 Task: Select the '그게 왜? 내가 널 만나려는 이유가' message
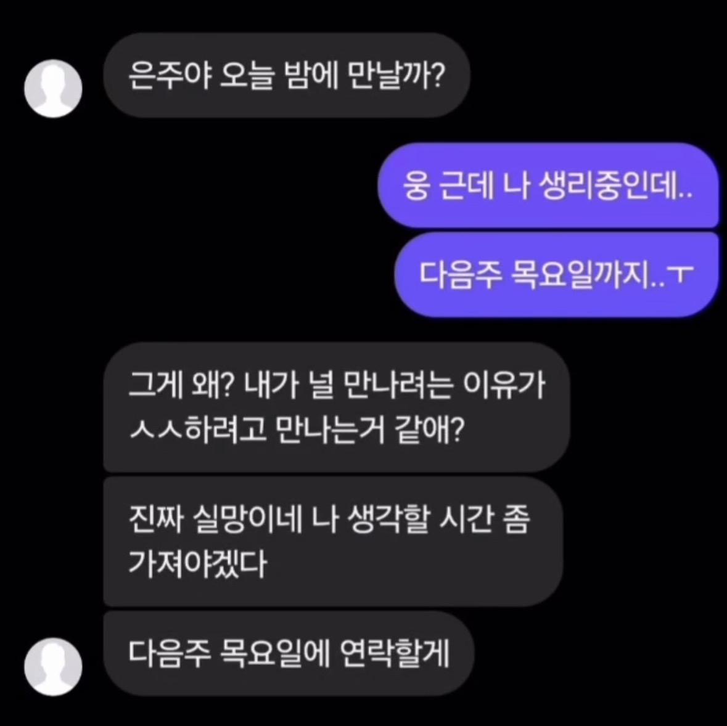click(336, 407)
